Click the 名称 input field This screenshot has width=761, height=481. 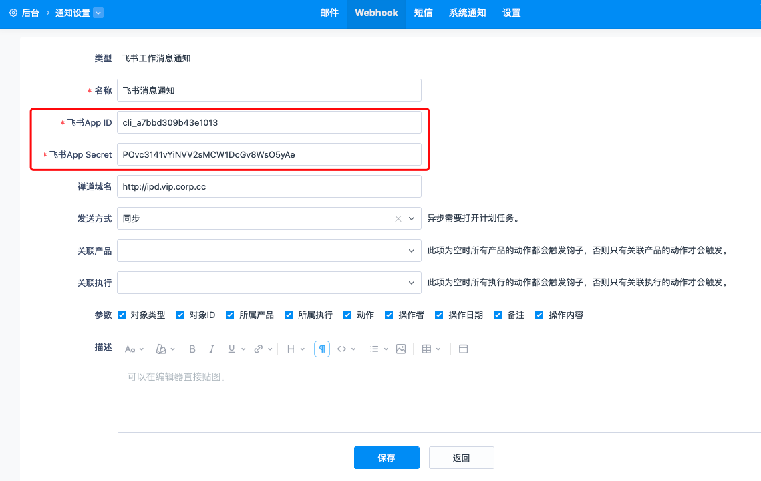269,90
